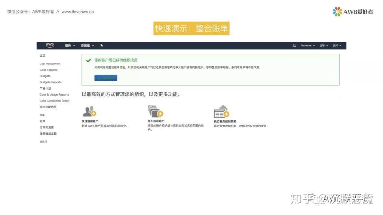Open Budgets Reports in the sidebar
Image resolution: width=383 pixels, height=215 pixels.
(x=50, y=82)
